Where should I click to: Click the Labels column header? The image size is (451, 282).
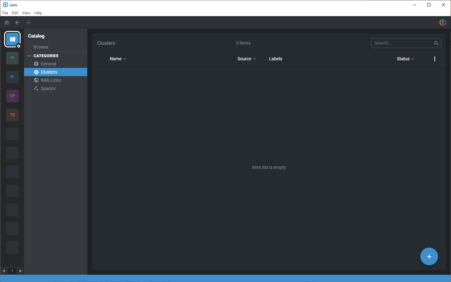[x=275, y=59]
